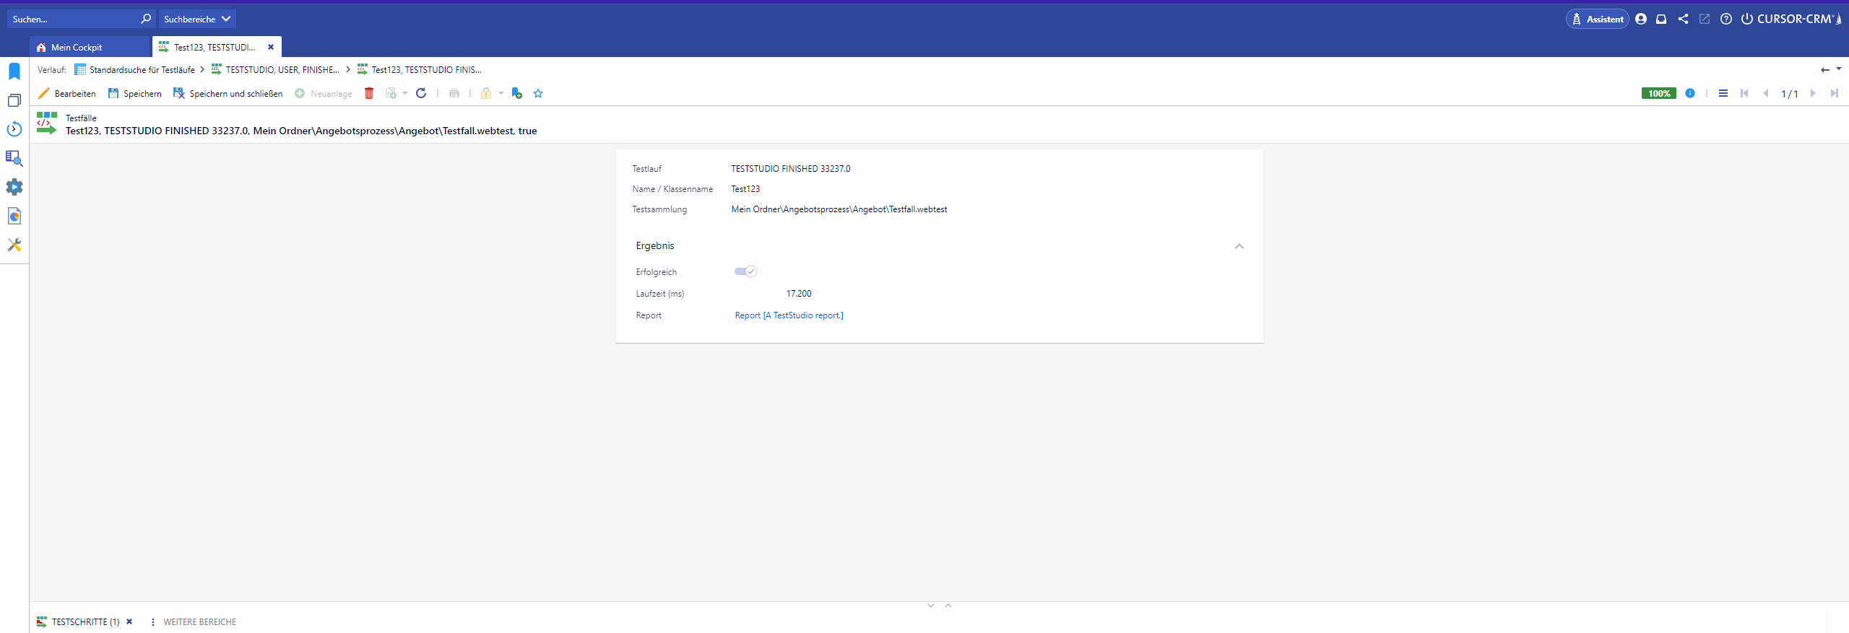Viewport: 1849px width, 633px height.
Task: Click the blue info icon next to 100%
Action: [1689, 93]
